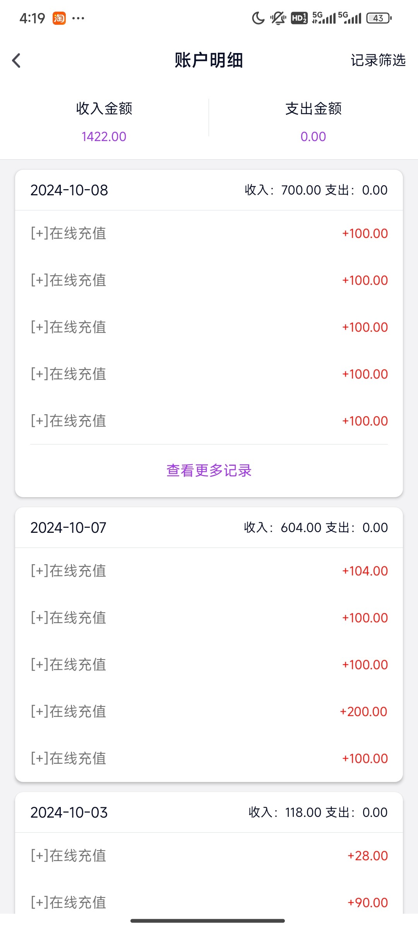The image size is (418, 930).
Task: Select the 收入金额 summary section
Action: tap(104, 122)
